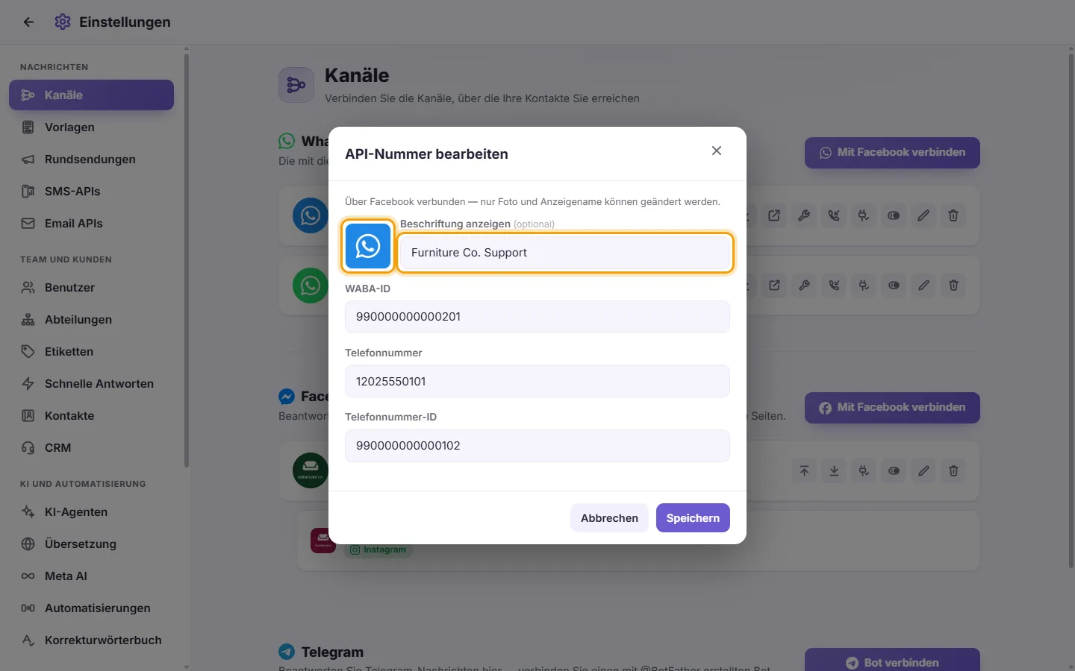Toggle the switch icon on second WhatsApp row

[x=894, y=285]
